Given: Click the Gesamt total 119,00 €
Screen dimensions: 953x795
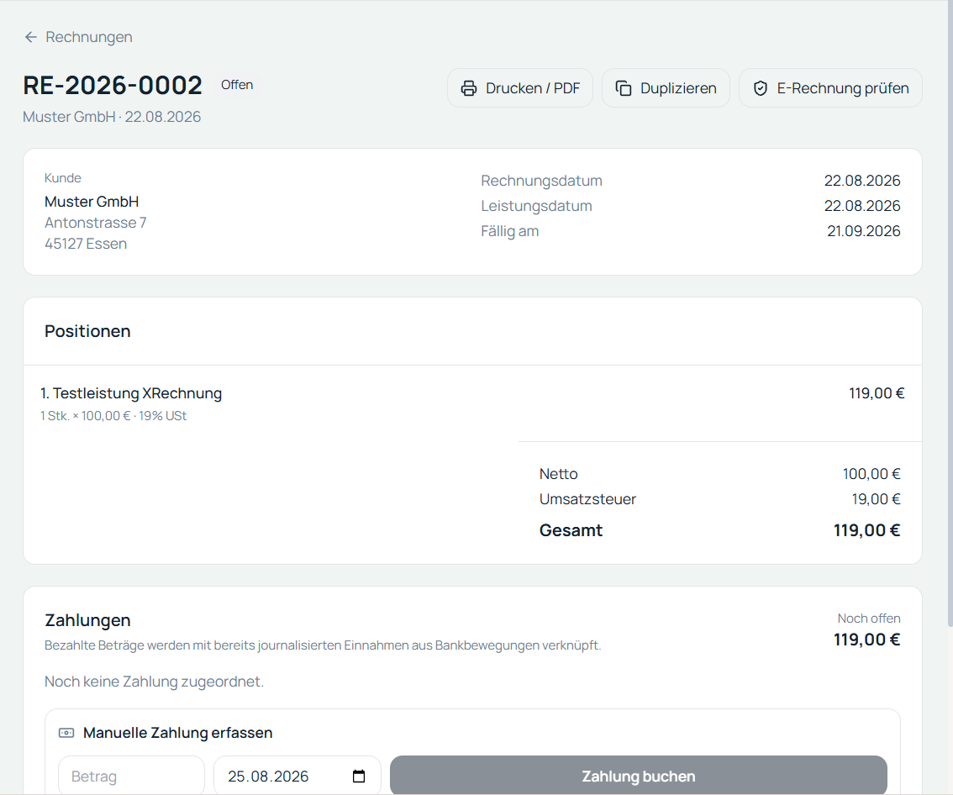Looking at the screenshot, I should tap(866, 530).
